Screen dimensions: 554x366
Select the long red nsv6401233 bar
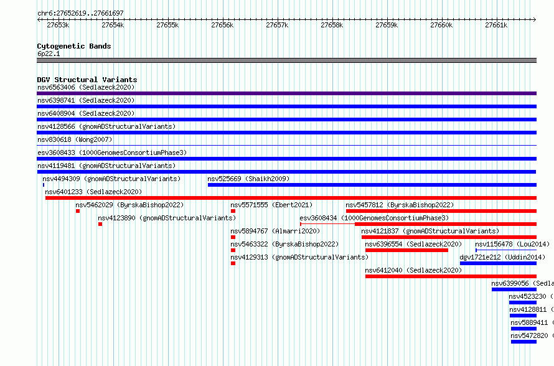click(x=291, y=198)
